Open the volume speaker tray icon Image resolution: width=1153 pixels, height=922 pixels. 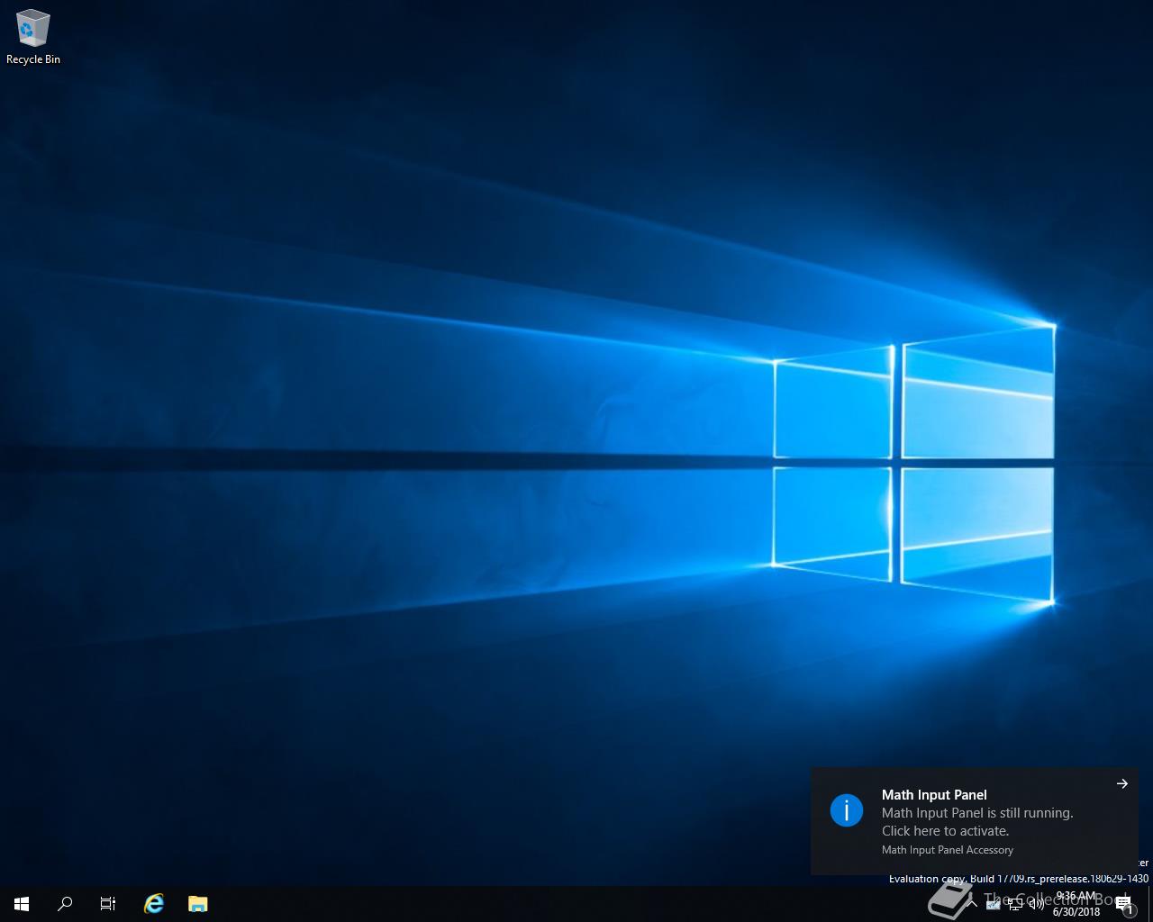point(1037,904)
